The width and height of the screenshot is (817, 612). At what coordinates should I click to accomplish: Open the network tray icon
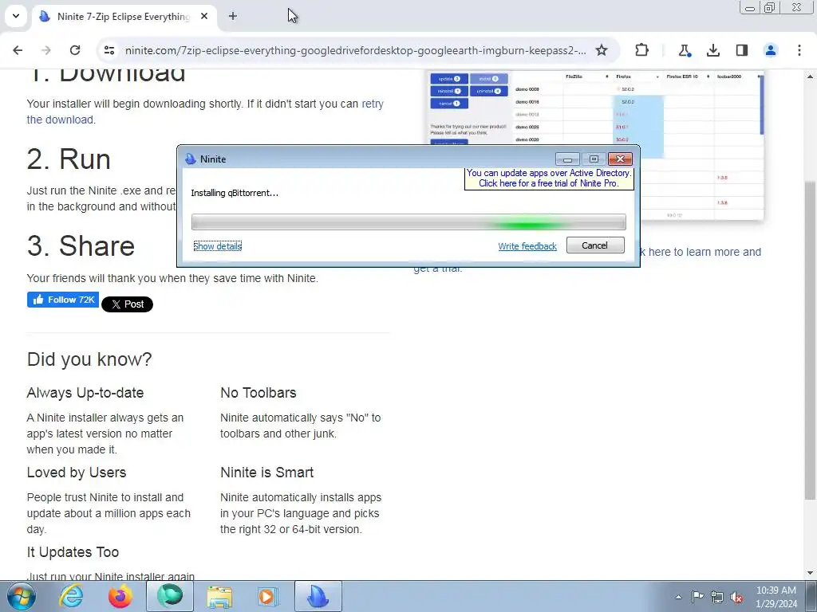click(x=717, y=597)
